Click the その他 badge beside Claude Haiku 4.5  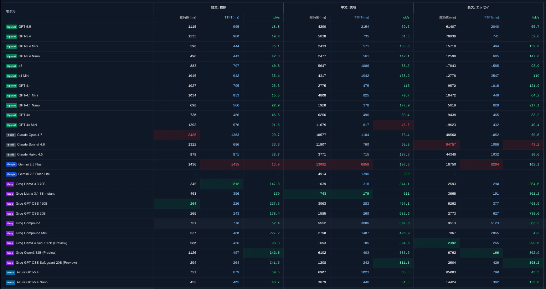click(x=11, y=154)
